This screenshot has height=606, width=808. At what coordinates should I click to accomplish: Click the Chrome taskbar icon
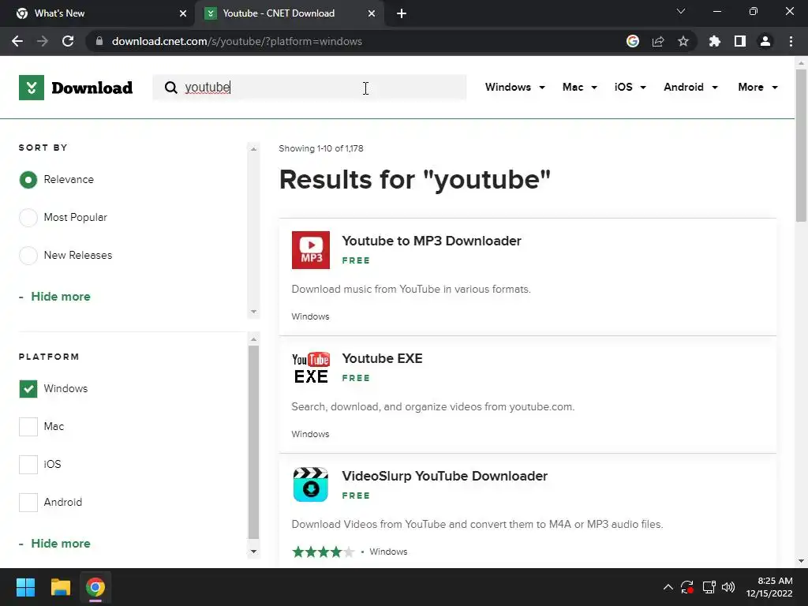[x=95, y=587]
